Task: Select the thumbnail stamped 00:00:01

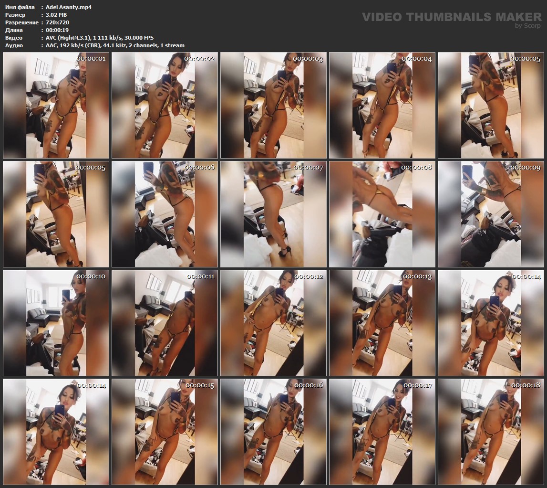Action: pyautogui.click(x=56, y=105)
